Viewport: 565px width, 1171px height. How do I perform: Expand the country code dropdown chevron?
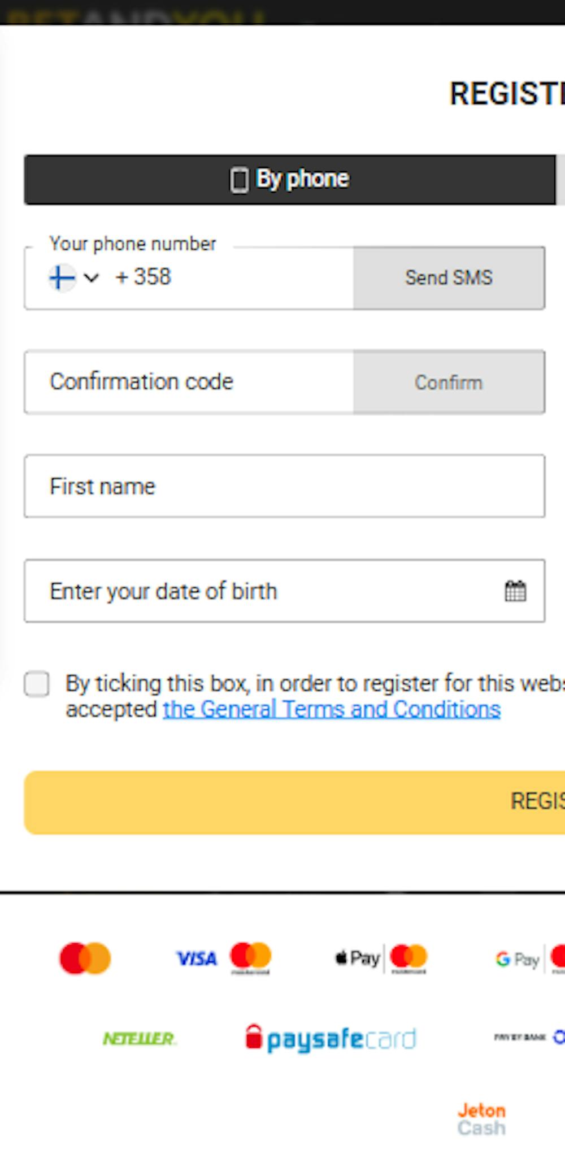point(91,277)
